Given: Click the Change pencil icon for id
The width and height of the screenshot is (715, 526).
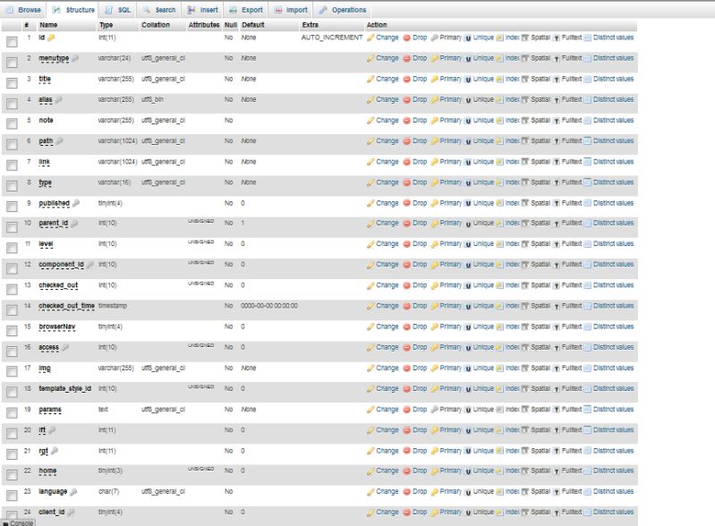Looking at the screenshot, I should [x=370, y=38].
